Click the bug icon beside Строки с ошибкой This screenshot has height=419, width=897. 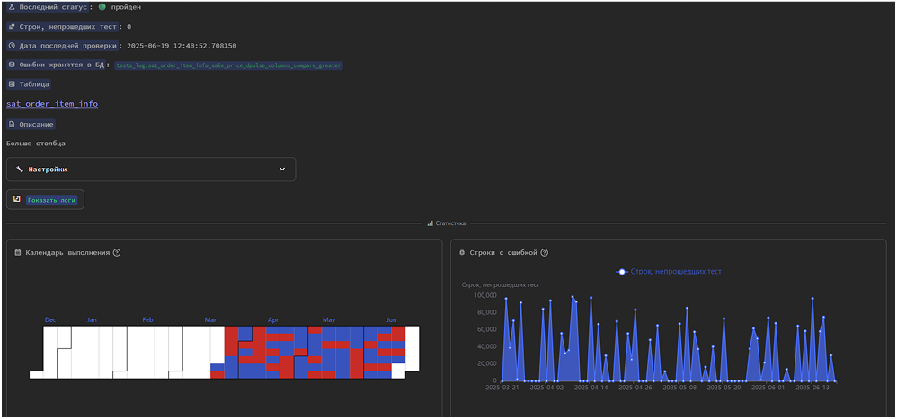[462, 252]
